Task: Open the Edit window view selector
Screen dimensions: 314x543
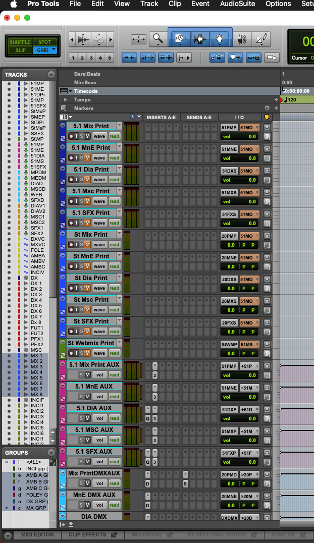Action: (66, 118)
